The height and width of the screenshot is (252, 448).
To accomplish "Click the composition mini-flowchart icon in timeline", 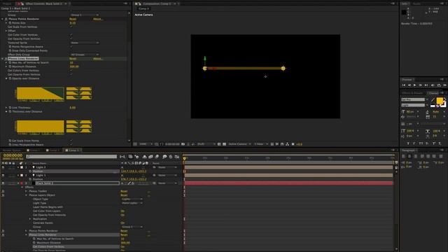I will [x=122, y=157].
